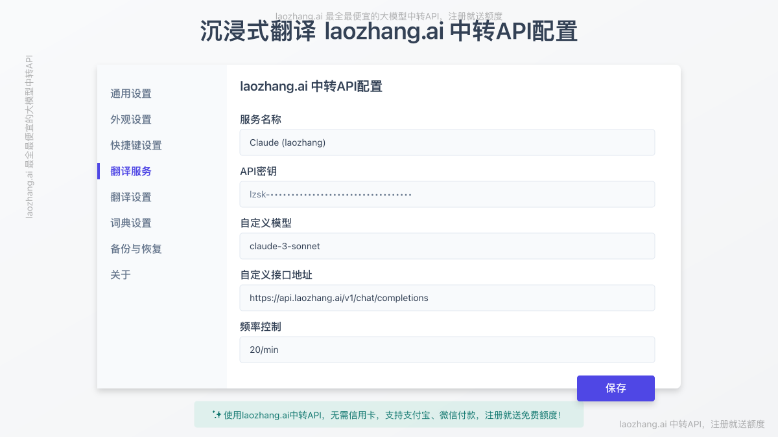The width and height of the screenshot is (778, 437).
Task: Click the 自定义接口地址 label
Action: [x=276, y=275]
